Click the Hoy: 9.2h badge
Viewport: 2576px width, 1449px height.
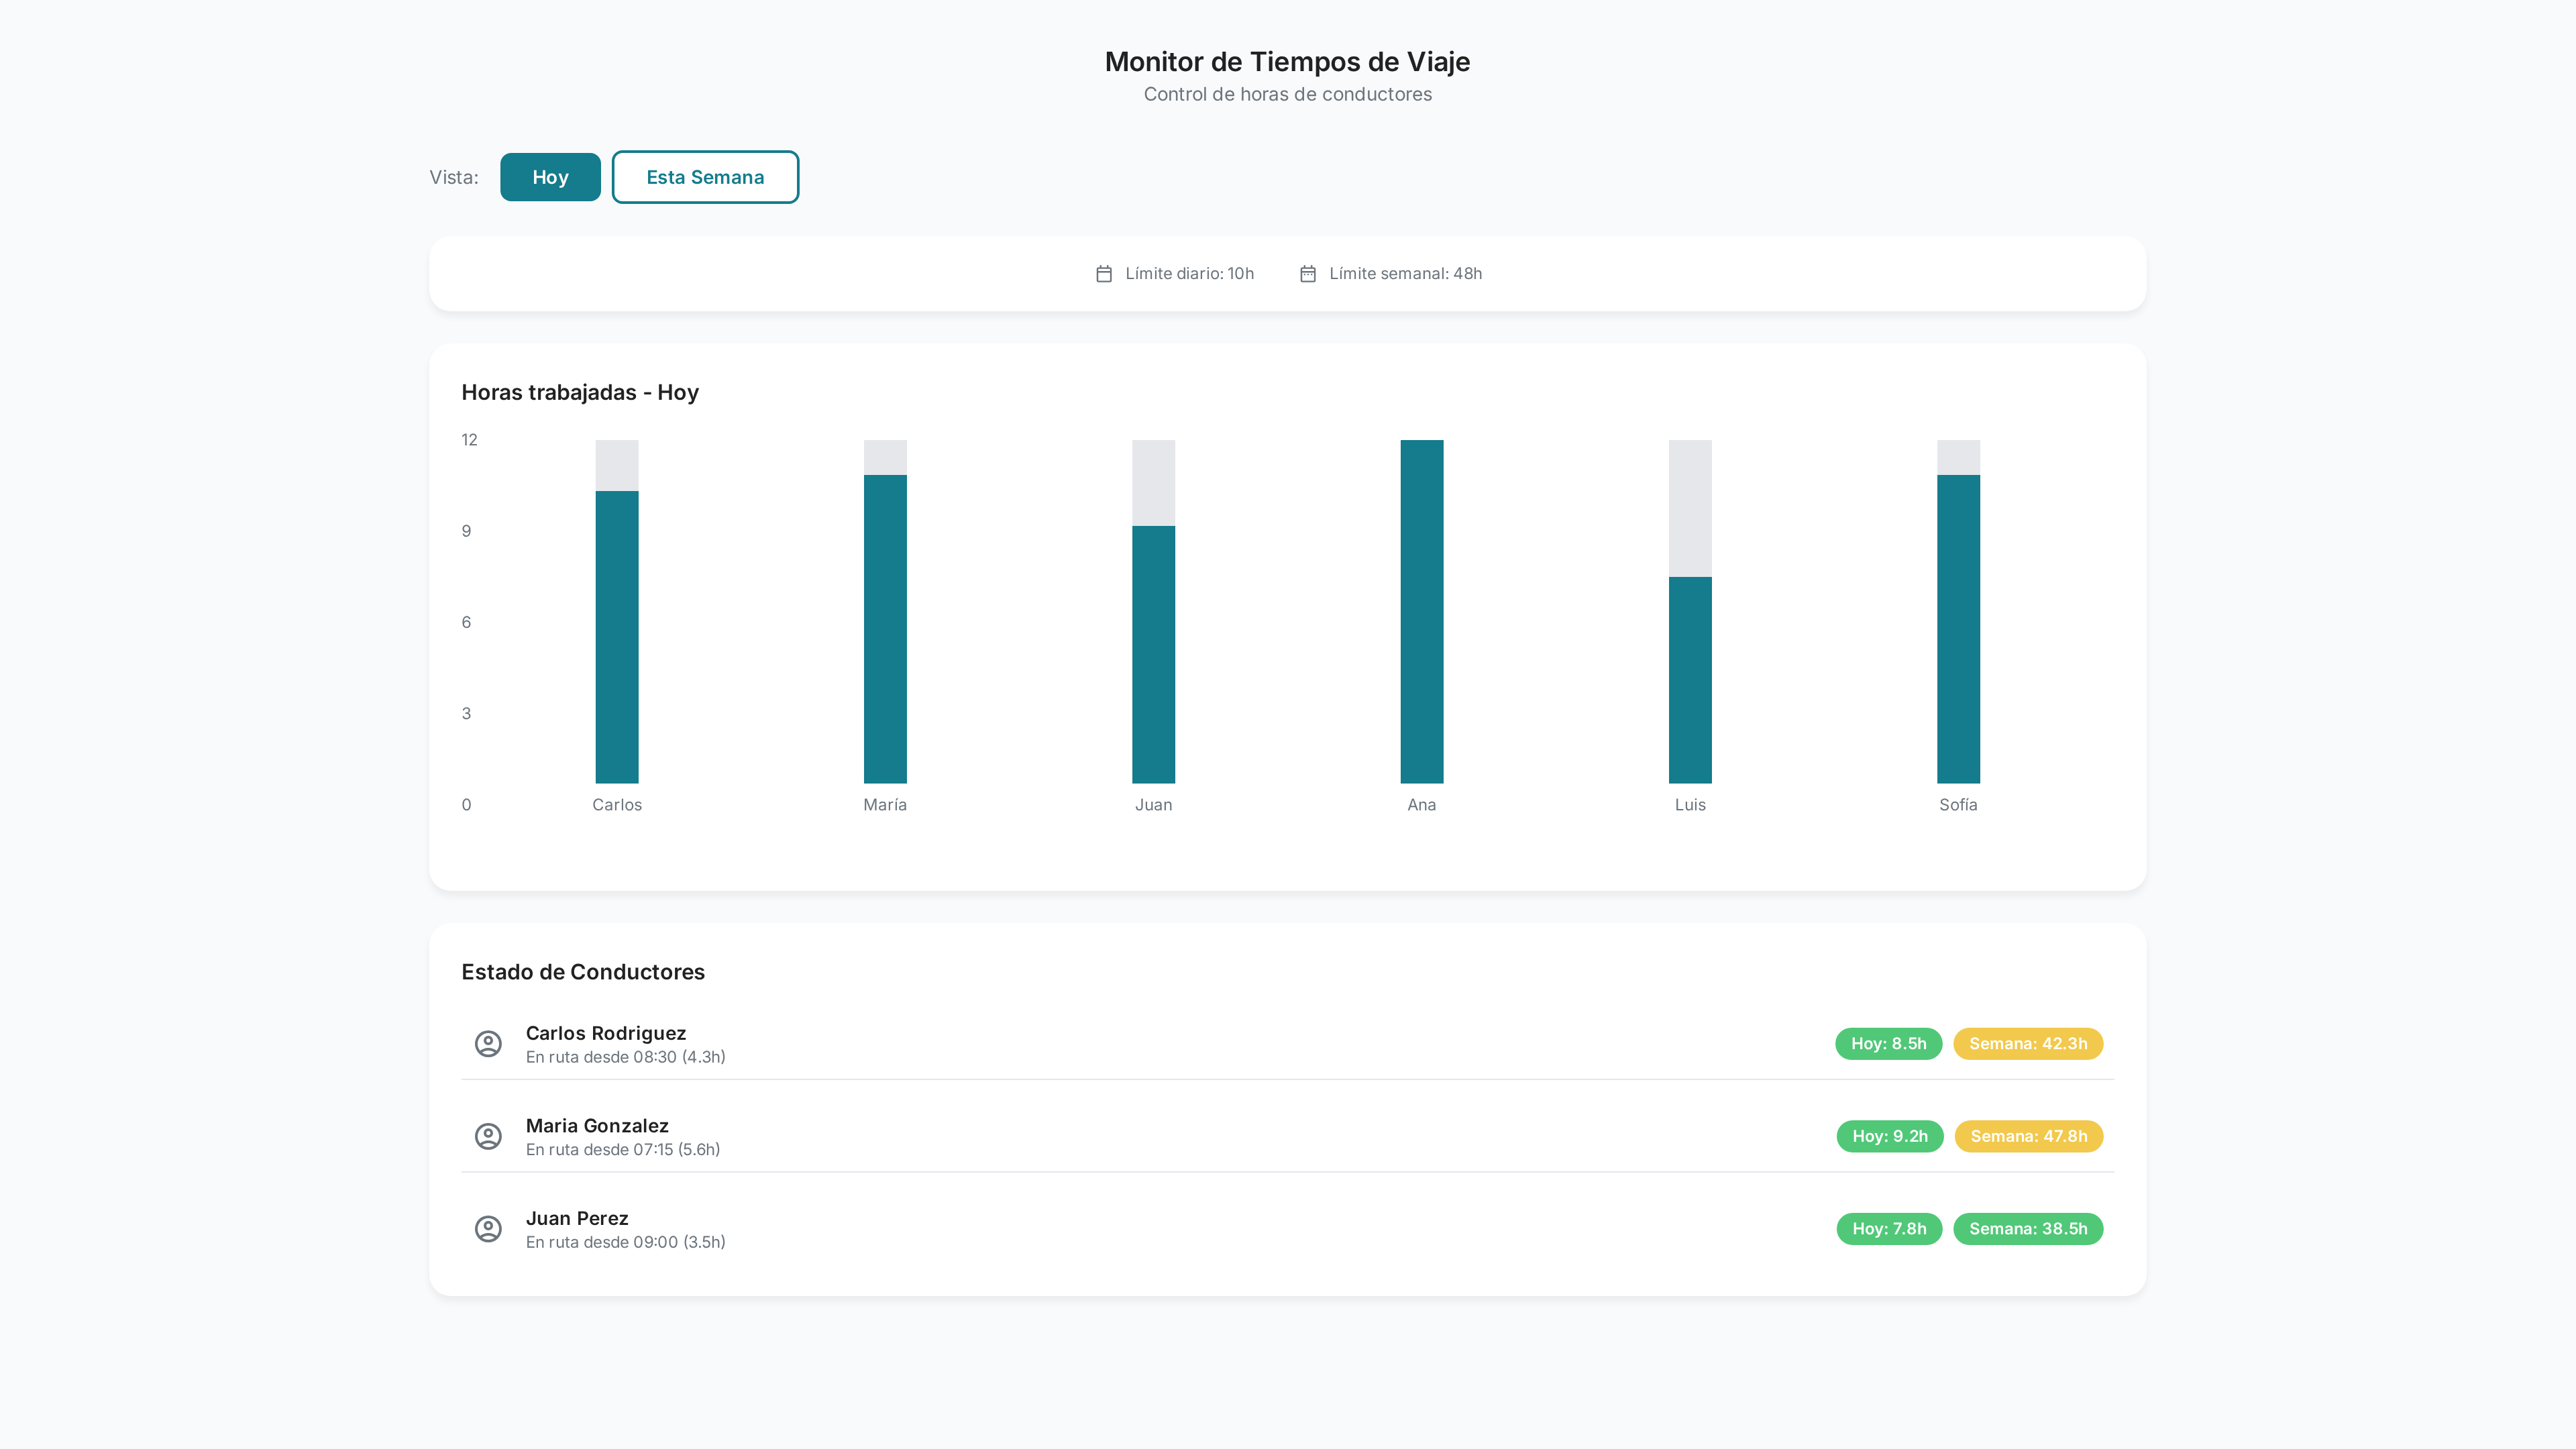pos(1889,1136)
